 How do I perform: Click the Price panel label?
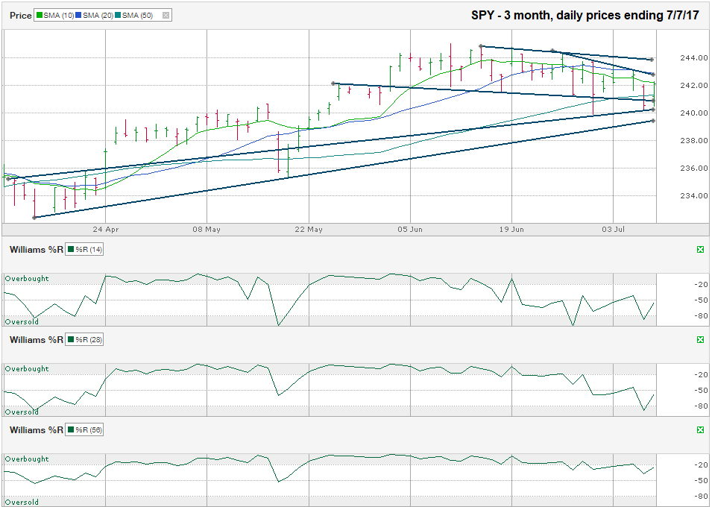pyautogui.click(x=21, y=16)
